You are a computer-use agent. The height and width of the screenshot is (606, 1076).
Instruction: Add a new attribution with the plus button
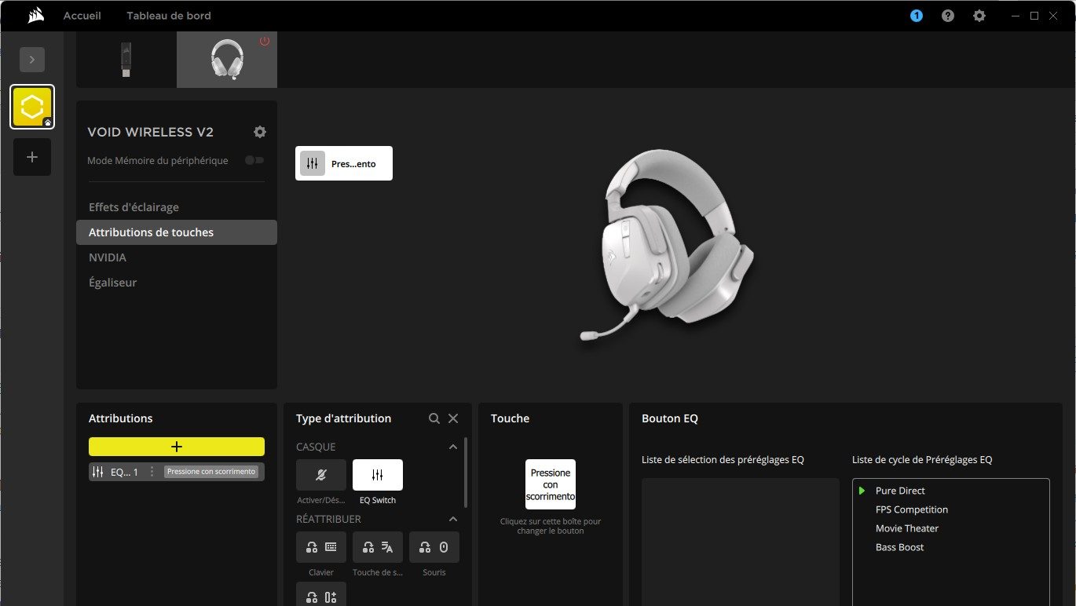tap(176, 446)
